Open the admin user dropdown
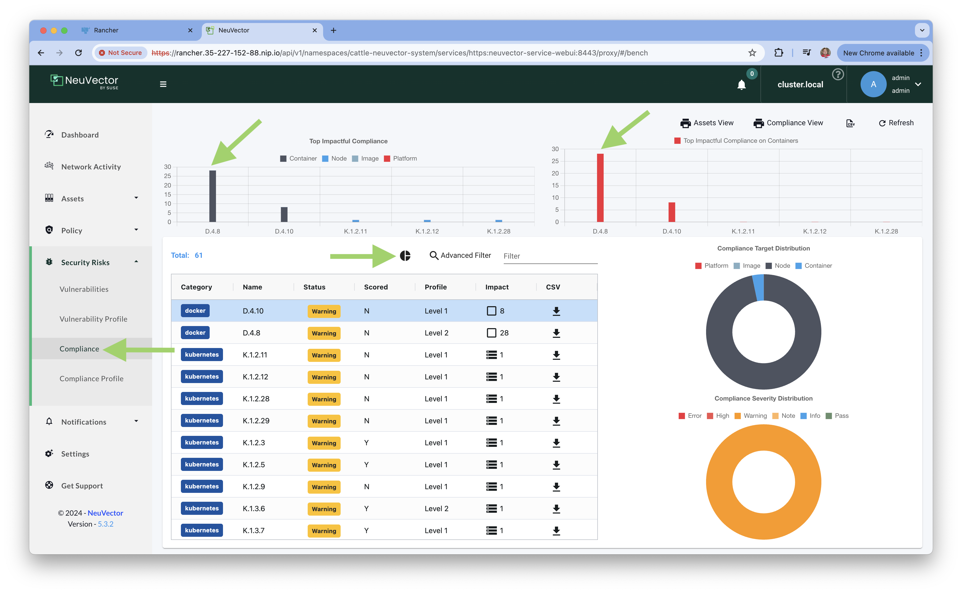 point(918,84)
